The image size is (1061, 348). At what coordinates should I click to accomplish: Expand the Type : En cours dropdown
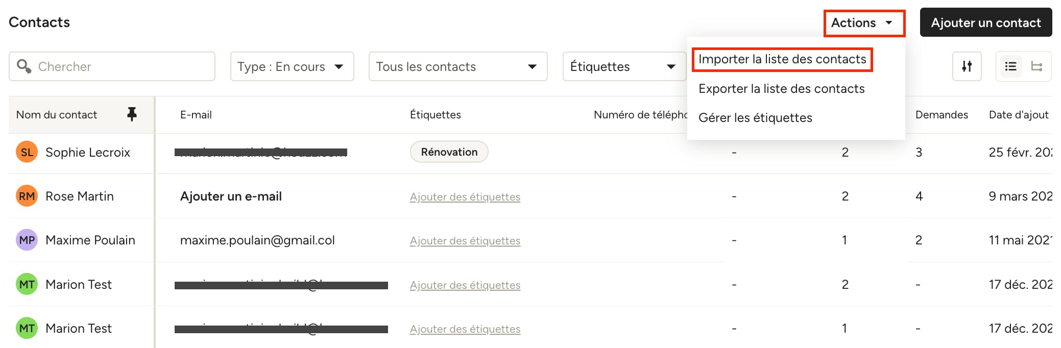click(x=292, y=66)
